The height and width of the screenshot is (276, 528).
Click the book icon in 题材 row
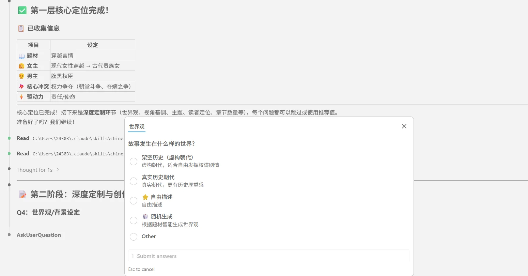click(x=22, y=56)
